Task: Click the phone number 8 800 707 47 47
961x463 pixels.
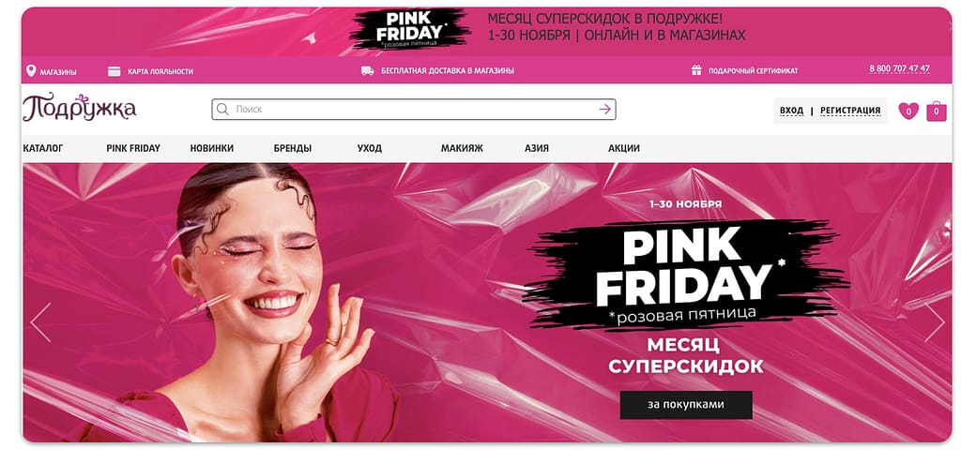Action: (x=899, y=69)
